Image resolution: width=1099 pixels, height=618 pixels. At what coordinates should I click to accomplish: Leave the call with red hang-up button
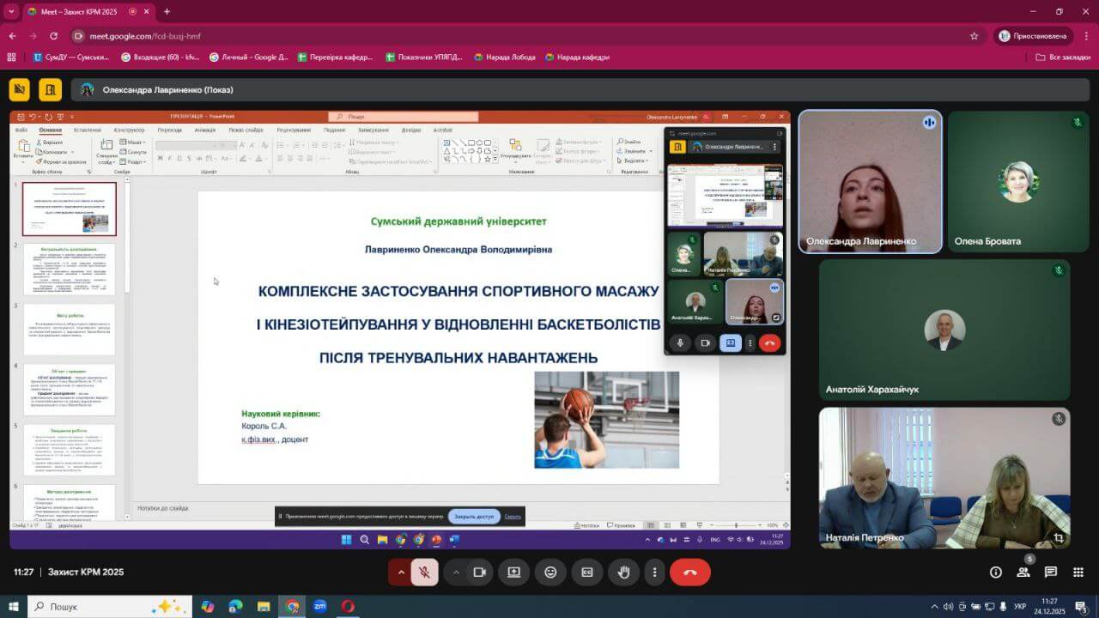coord(689,573)
